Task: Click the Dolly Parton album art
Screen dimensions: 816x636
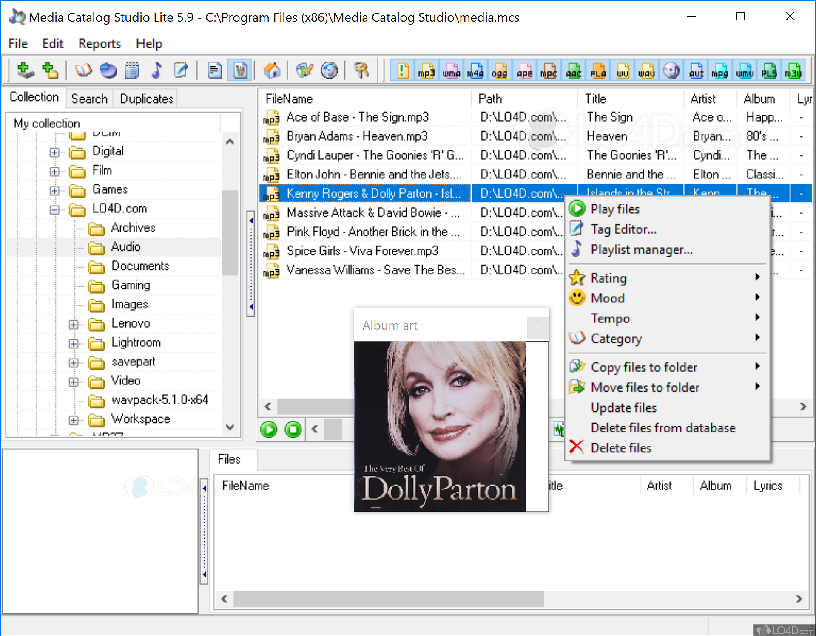Action: point(440,426)
